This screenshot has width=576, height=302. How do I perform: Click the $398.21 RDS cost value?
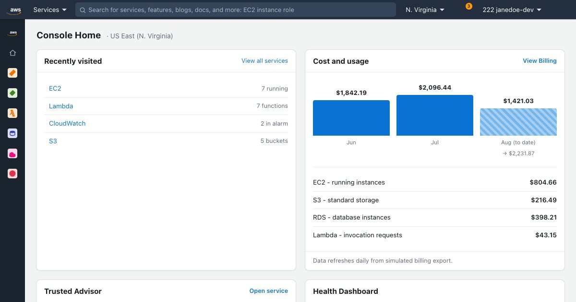[x=543, y=218]
